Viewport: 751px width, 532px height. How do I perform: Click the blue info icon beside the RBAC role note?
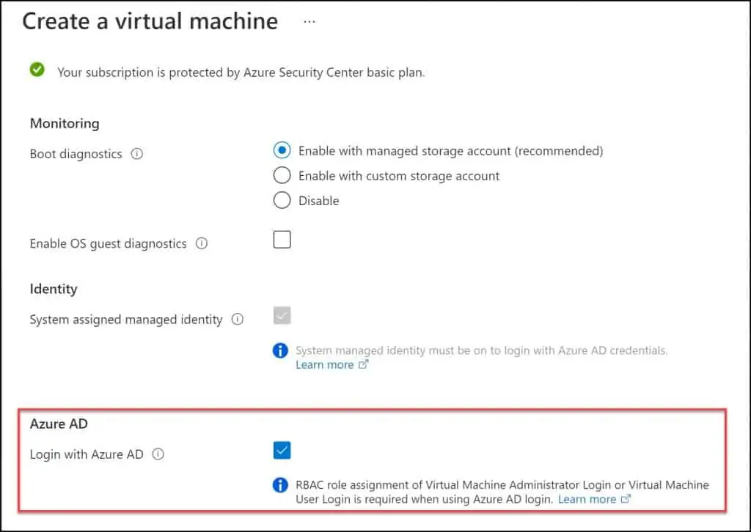[280, 485]
